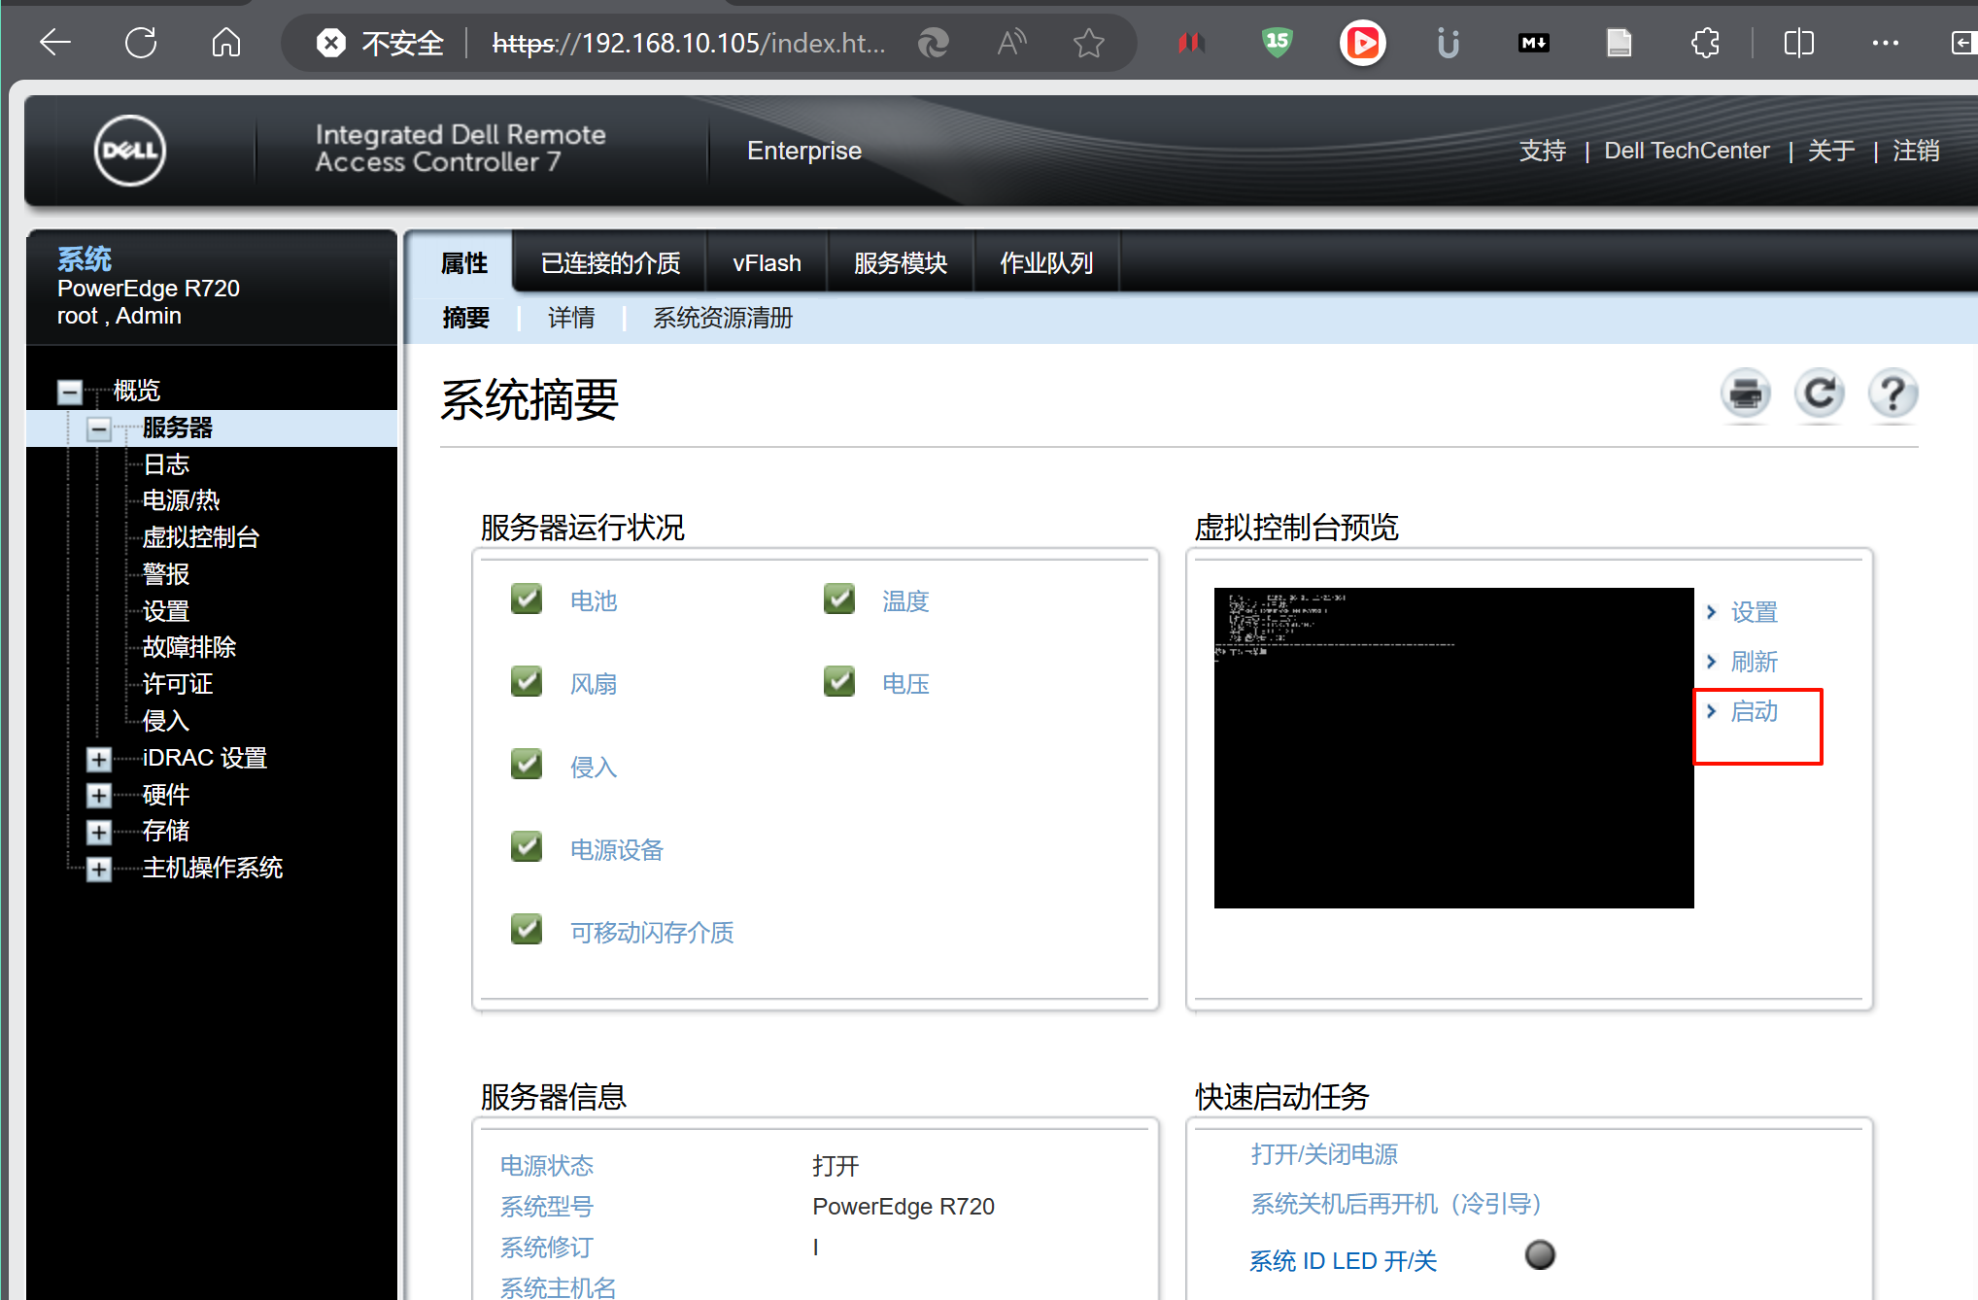This screenshot has width=1978, height=1300.
Task: Click the battery status green checkmark
Action: [x=527, y=599]
